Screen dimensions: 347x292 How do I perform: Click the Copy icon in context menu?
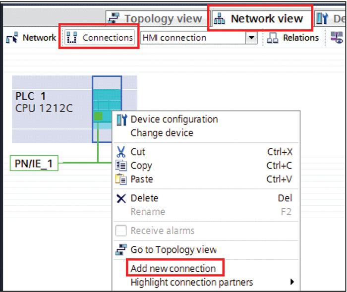121,166
